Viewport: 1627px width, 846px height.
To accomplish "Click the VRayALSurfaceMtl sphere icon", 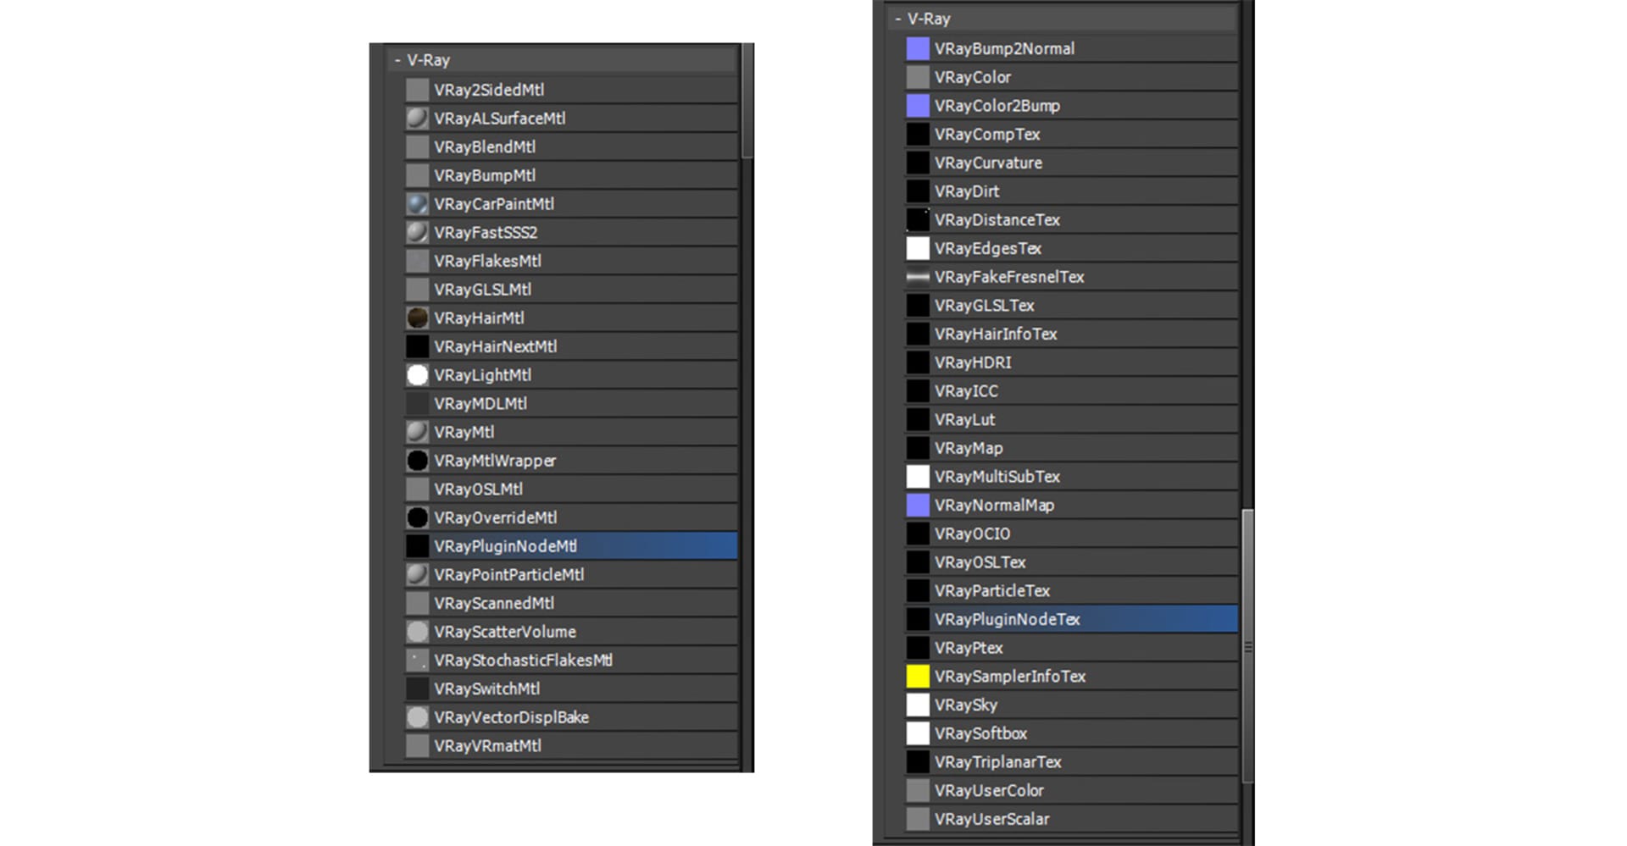I will click(x=417, y=119).
